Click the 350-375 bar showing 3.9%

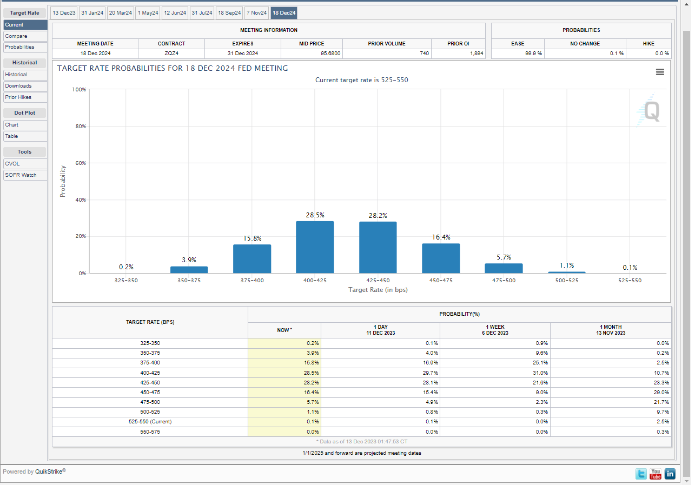click(x=189, y=270)
